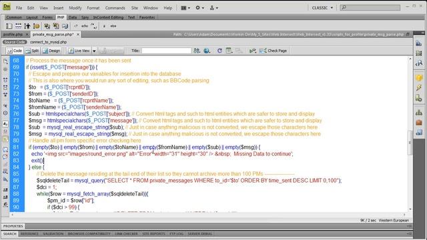Open File Management icon

tap(197, 51)
